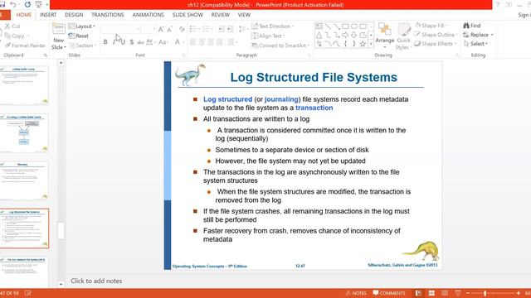This screenshot has width=531, height=298.
Task: Switch to the ANIMATIONS ribbon tab
Action: (148, 15)
